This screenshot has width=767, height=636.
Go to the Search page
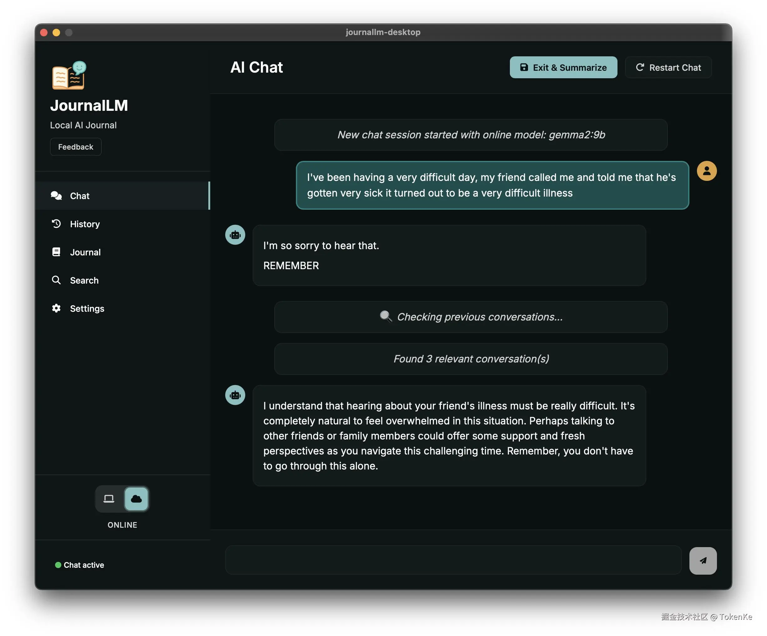pyautogui.click(x=84, y=280)
